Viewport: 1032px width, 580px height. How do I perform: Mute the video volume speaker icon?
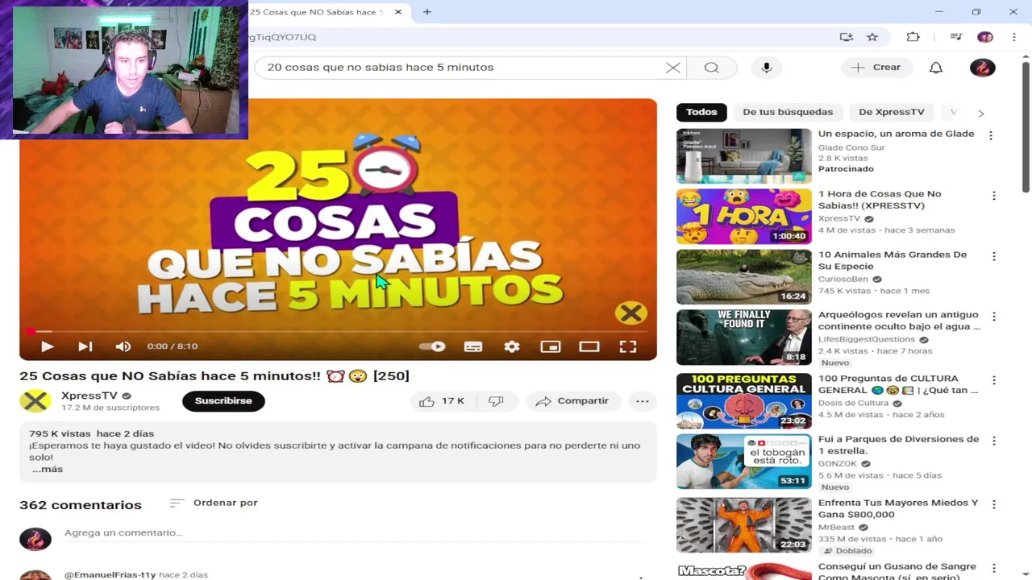(123, 346)
